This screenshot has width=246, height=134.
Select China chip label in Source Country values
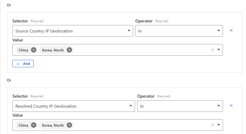[x=23, y=50]
